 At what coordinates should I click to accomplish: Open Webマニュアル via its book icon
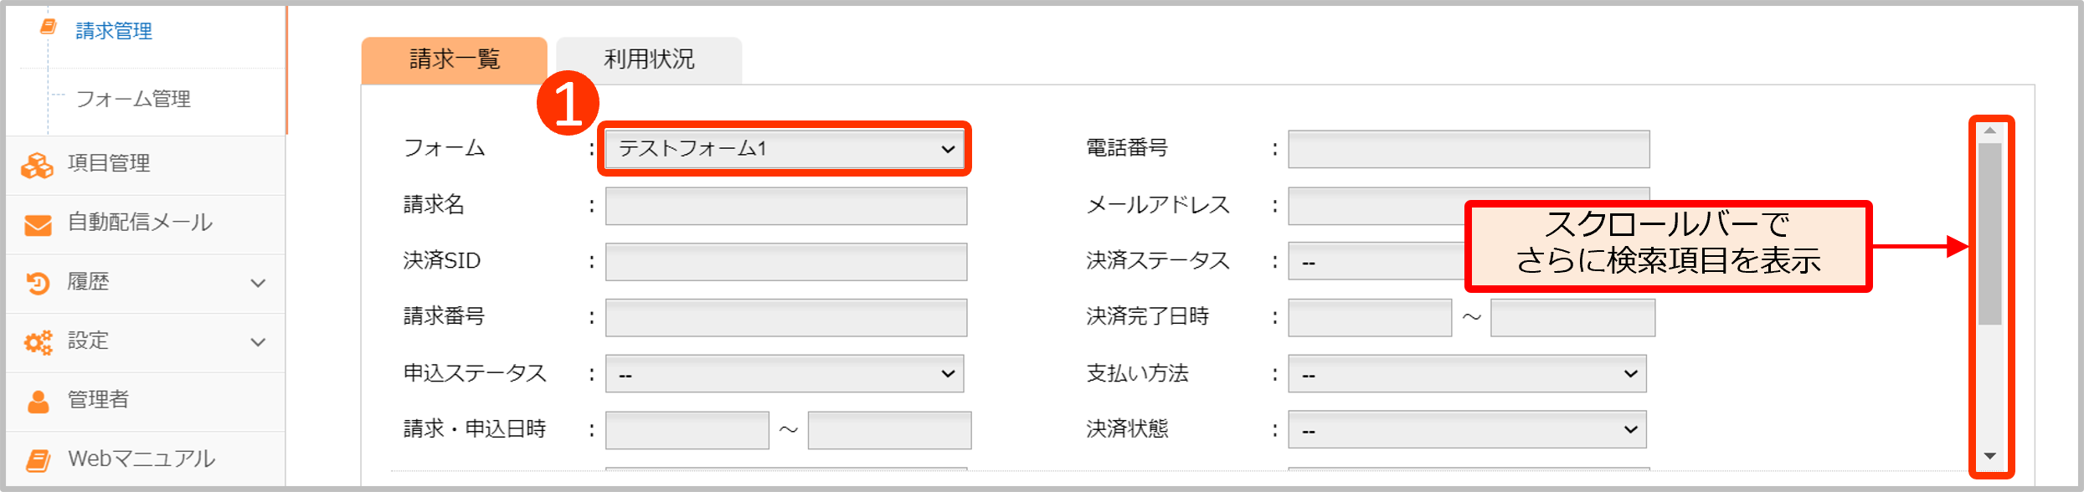[36, 459]
